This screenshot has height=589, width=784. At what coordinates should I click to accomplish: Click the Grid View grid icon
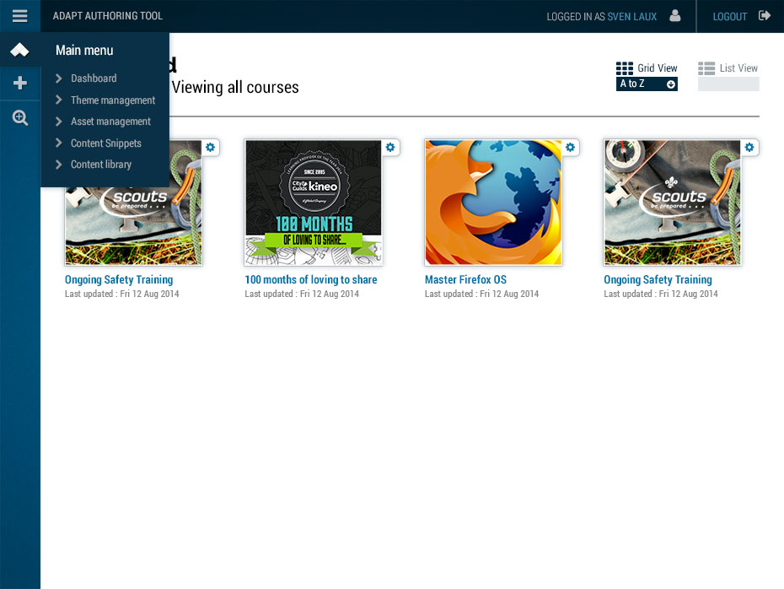point(625,68)
